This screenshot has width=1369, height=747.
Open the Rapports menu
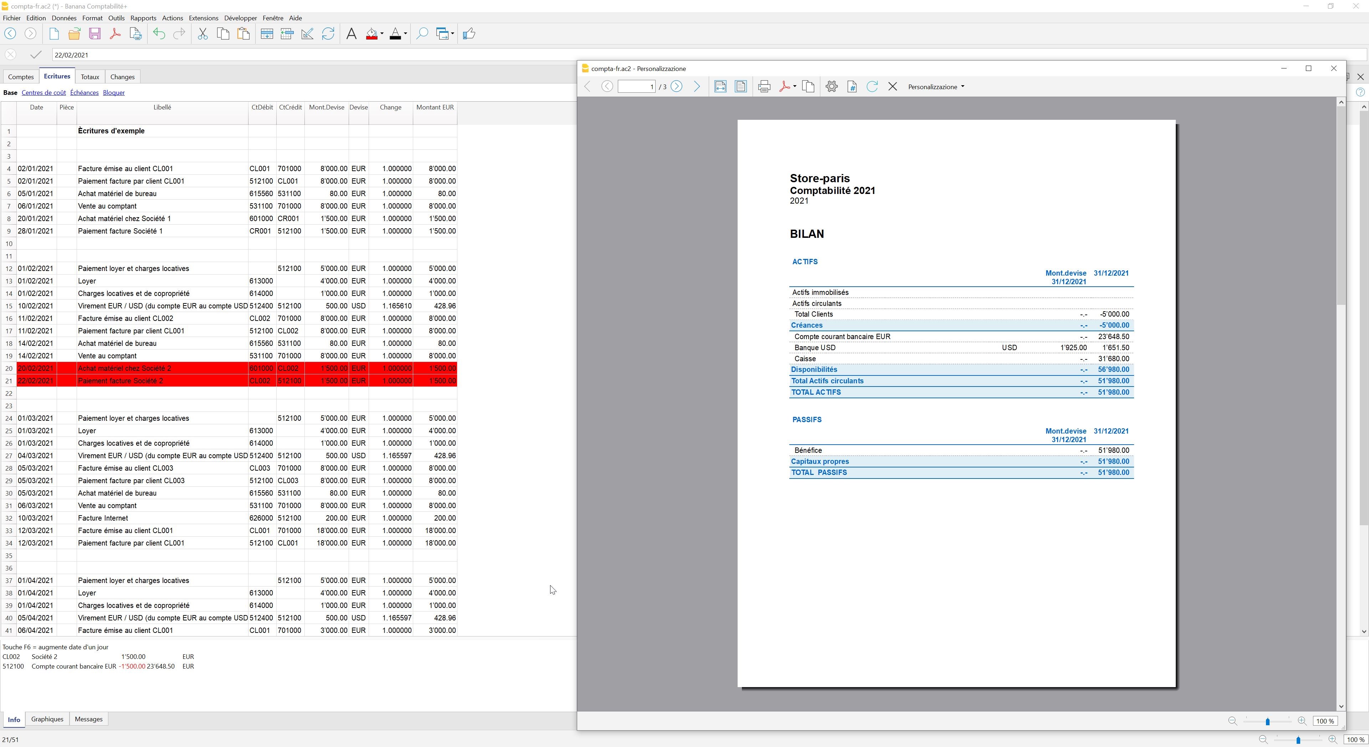click(x=143, y=18)
